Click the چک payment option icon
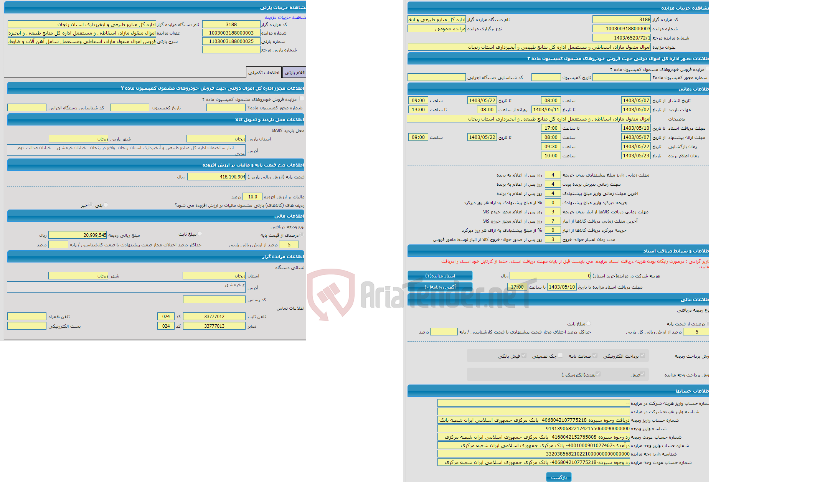The image size is (825, 482). coord(560,357)
